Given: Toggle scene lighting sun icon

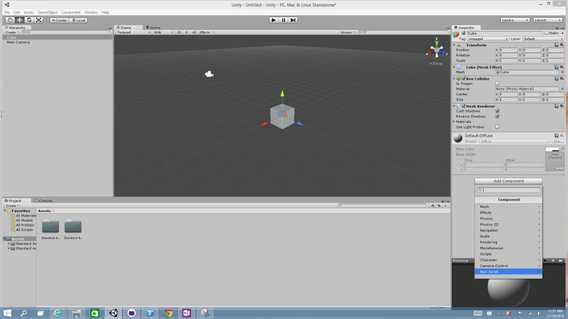Looking at the screenshot, I should point(186,32).
